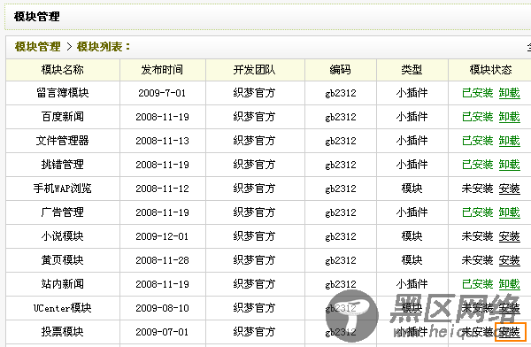531x347 pixels.
Task: Click 未安装 status of 小说模块
Action: pos(478,236)
